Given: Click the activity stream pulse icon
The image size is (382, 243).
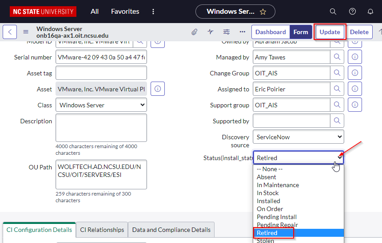Looking at the screenshot, I should [x=210, y=32].
